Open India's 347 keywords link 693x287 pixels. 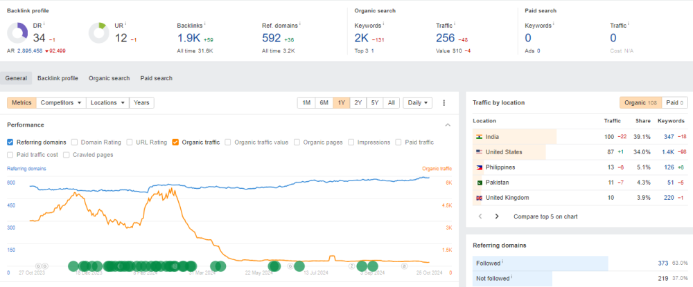(670, 137)
